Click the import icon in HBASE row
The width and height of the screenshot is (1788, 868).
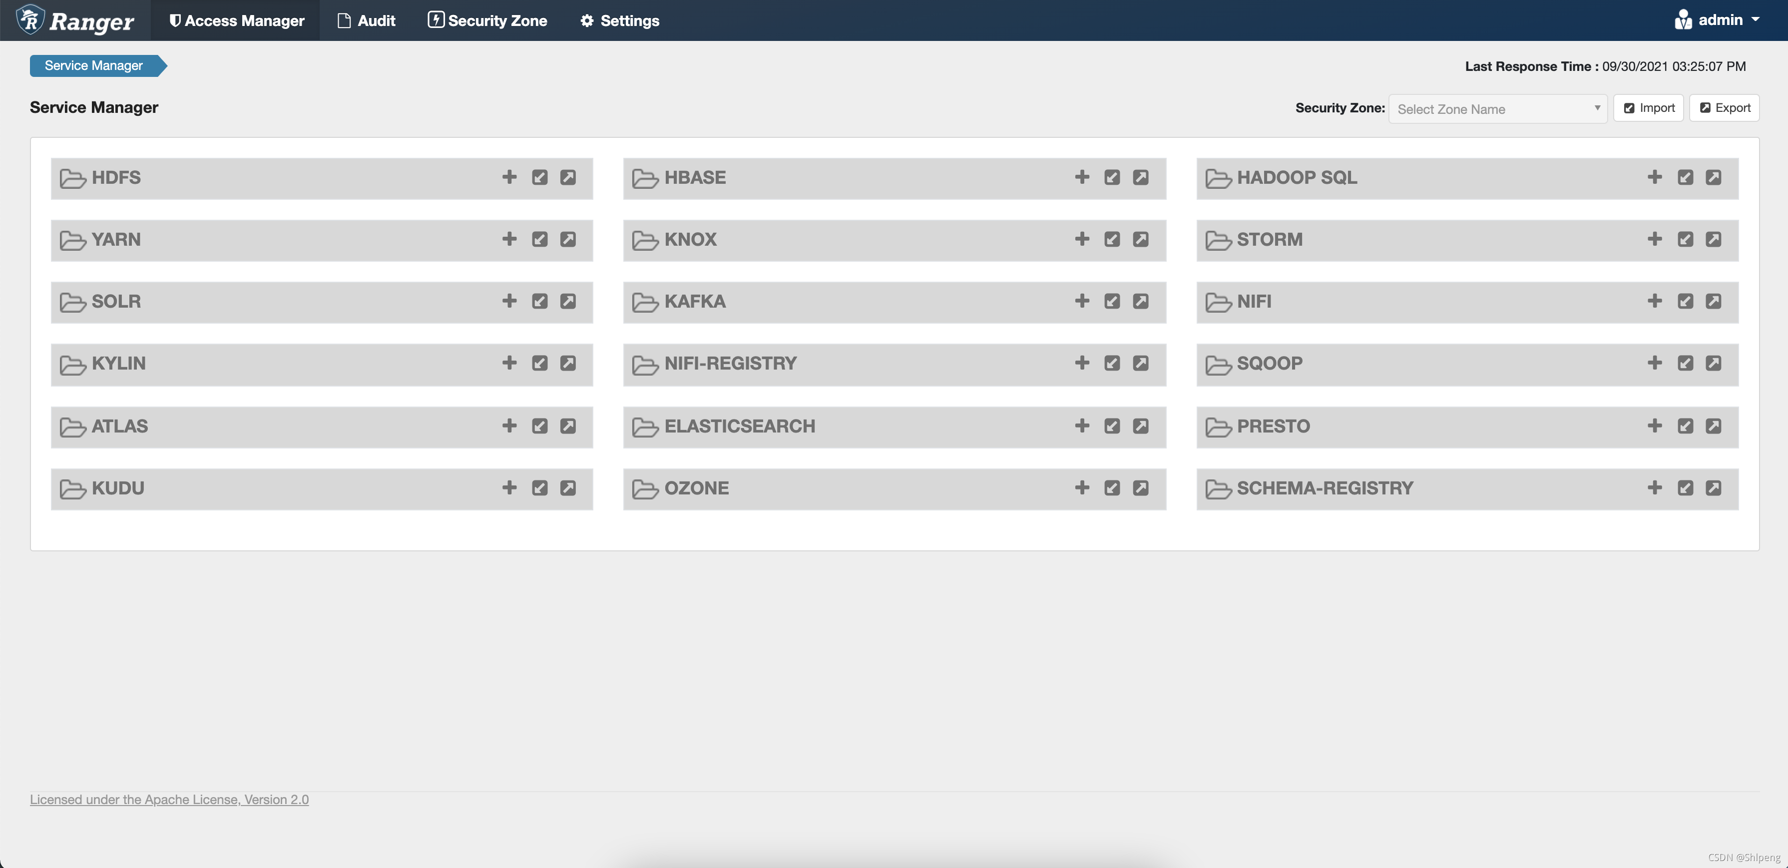1112,178
